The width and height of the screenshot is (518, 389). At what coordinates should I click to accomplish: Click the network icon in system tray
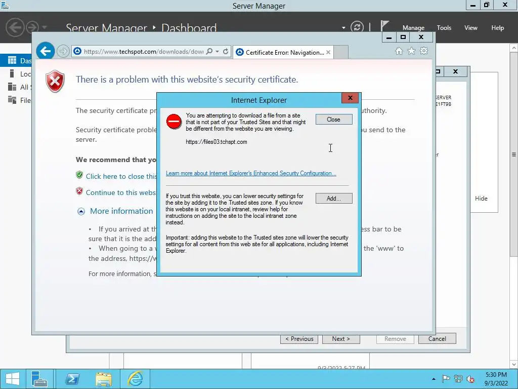pyautogui.click(x=458, y=379)
